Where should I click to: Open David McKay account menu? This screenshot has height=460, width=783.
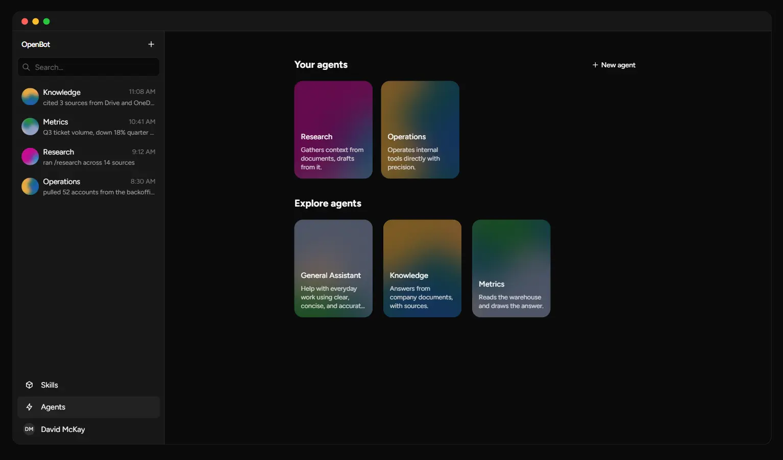pyautogui.click(x=88, y=429)
